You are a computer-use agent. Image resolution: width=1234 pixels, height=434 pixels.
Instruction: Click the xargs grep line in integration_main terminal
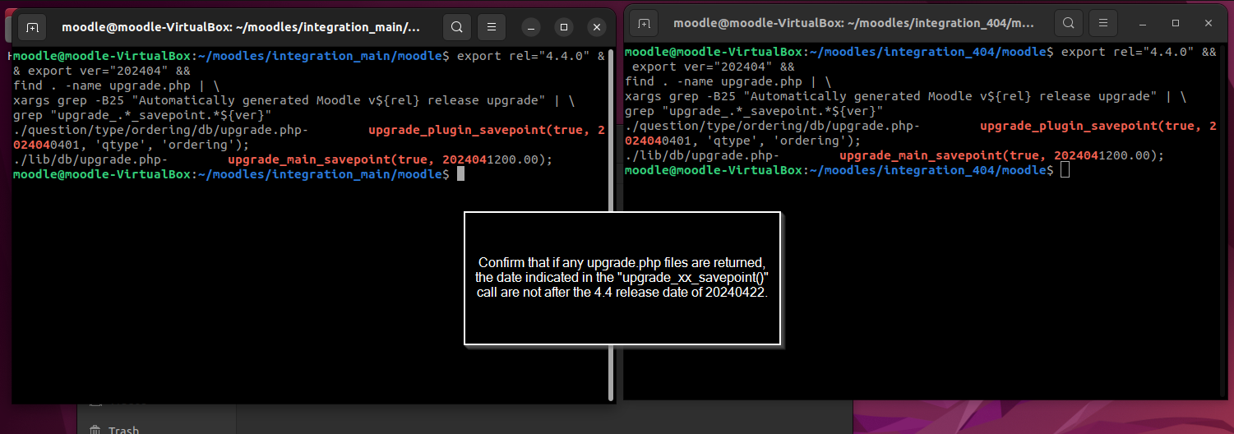294,100
